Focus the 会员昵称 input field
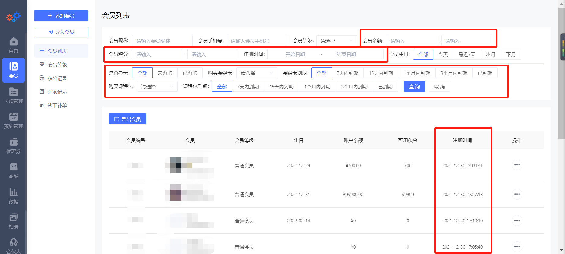The height and width of the screenshot is (254, 565). click(x=162, y=41)
